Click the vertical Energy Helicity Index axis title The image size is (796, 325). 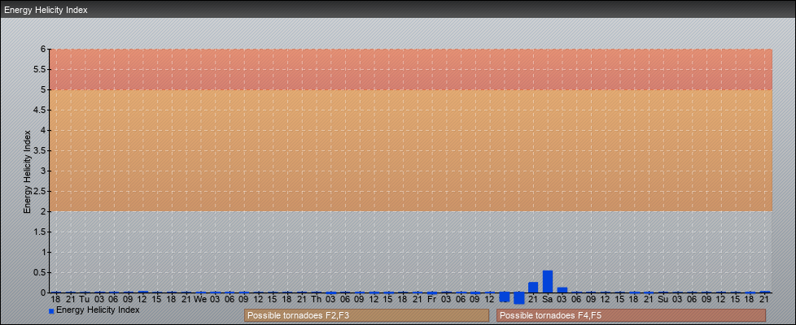(27, 171)
